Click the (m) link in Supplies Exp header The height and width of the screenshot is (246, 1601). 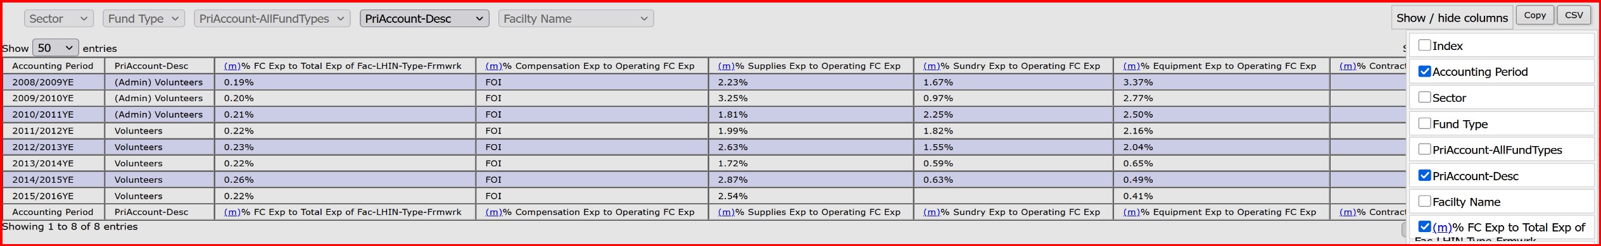click(726, 66)
